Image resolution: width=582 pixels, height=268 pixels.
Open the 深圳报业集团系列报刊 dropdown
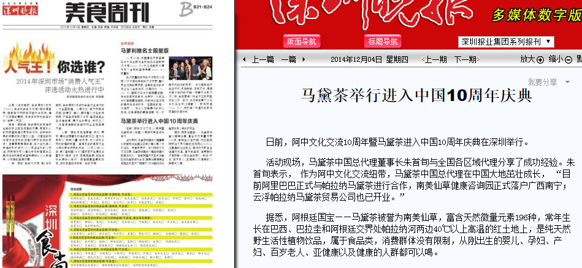click(x=506, y=42)
